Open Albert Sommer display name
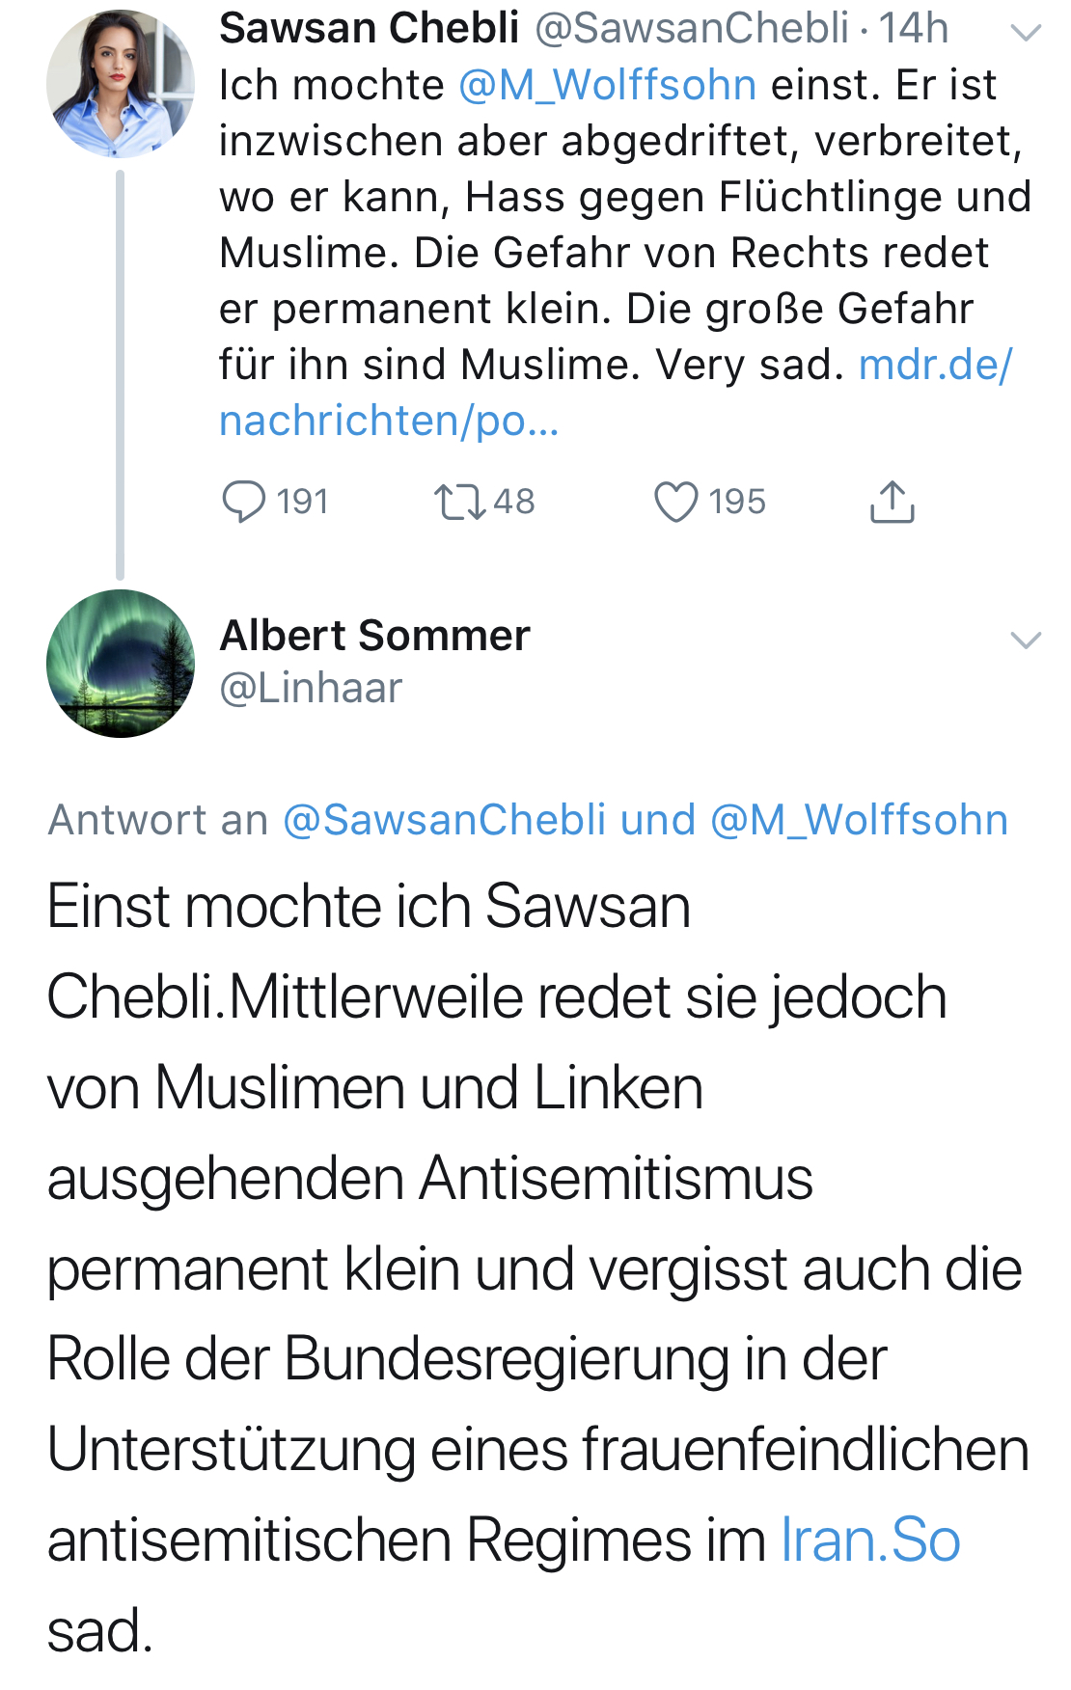The width and height of the screenshot is (1071, 1690). point(375,636)
